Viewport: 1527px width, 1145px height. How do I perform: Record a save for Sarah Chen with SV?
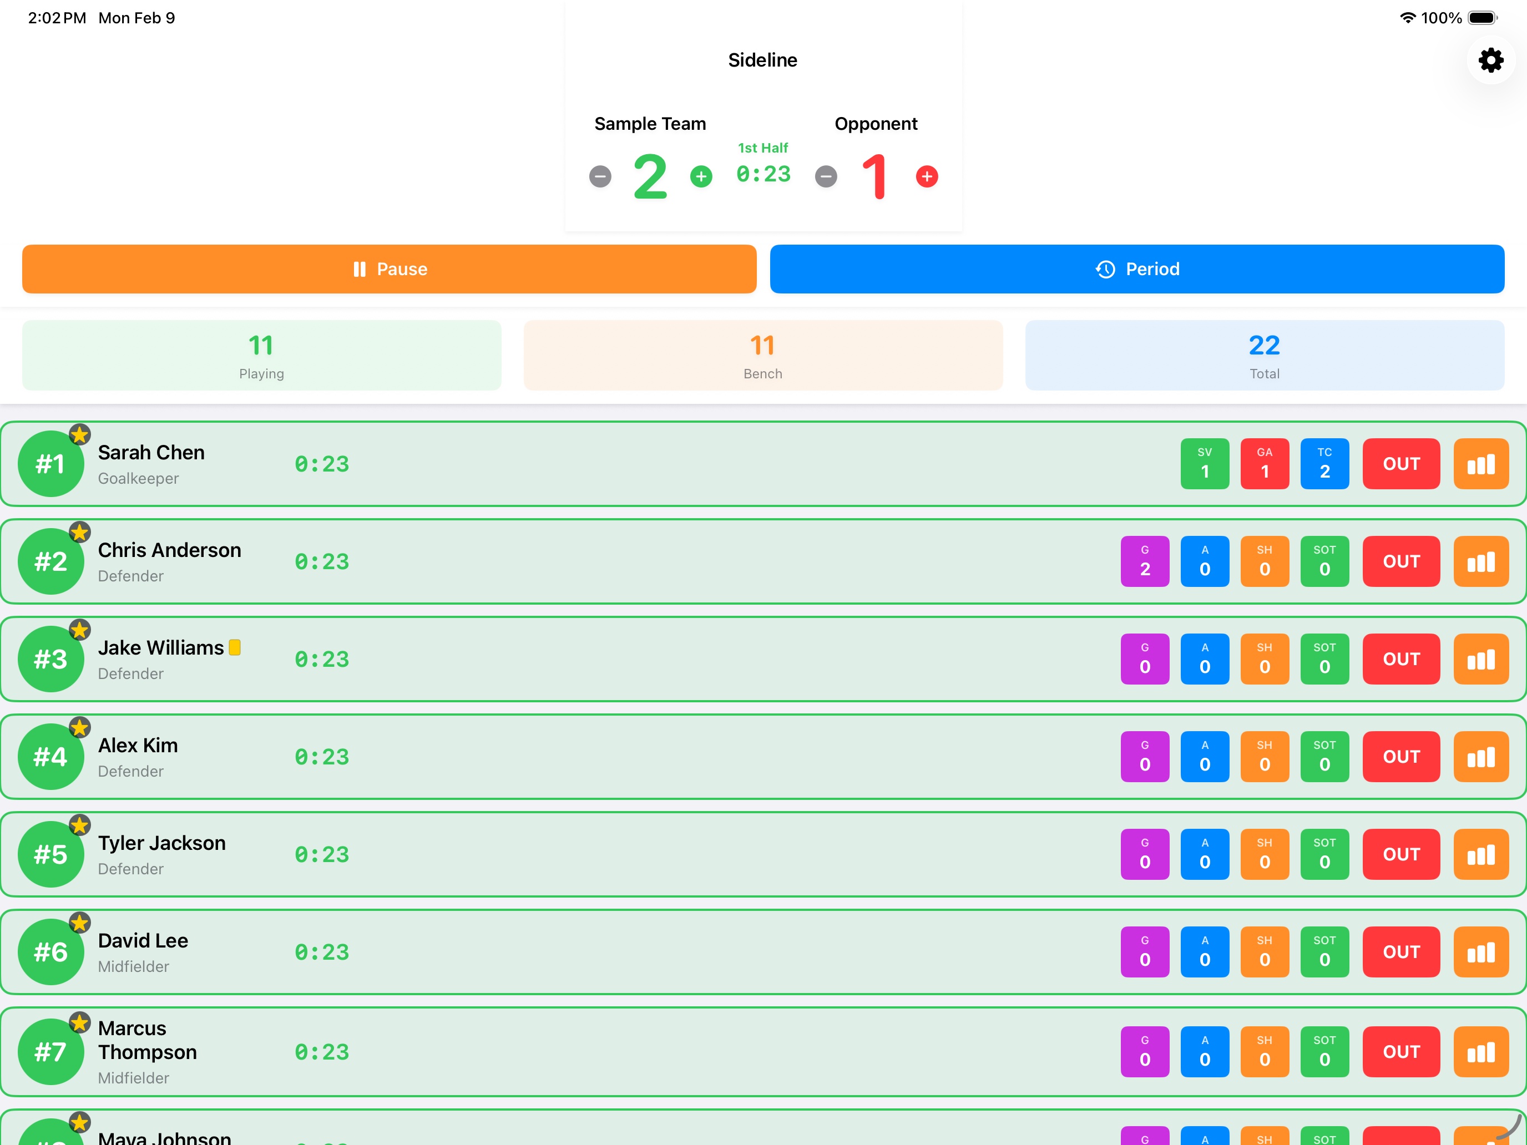pos(1205,463)
